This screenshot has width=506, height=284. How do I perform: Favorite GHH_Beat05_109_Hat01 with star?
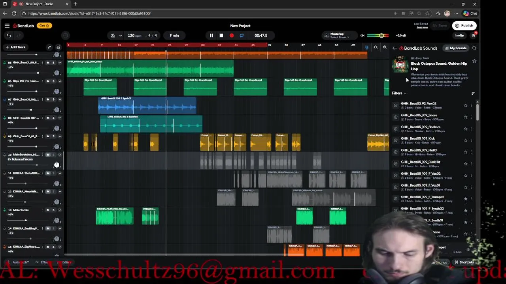466,152
